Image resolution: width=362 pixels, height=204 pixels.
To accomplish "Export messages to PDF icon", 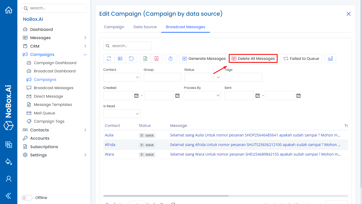I will coord(157,59).
